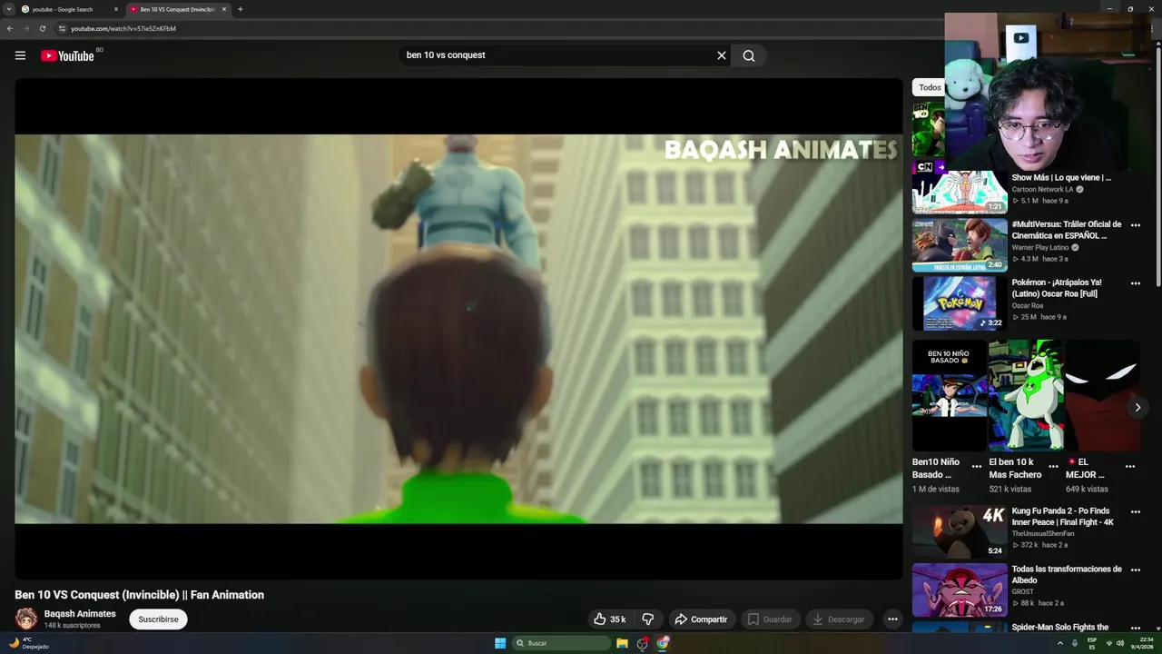Click the Compartir share button
The height and width of the screenshot is (654, 1162).
(x=701, y=619)
